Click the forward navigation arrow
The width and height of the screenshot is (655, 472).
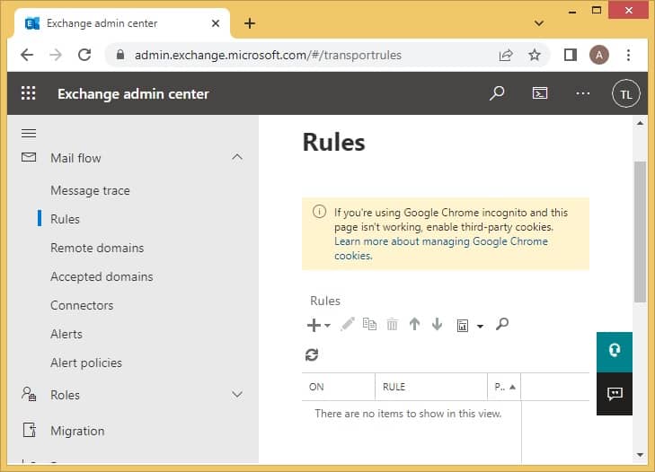tap(56, 55)
